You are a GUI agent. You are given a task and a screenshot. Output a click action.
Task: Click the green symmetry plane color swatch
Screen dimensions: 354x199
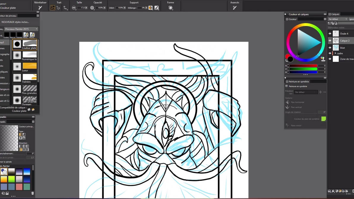pyautogui.click(x=323, y=119)
